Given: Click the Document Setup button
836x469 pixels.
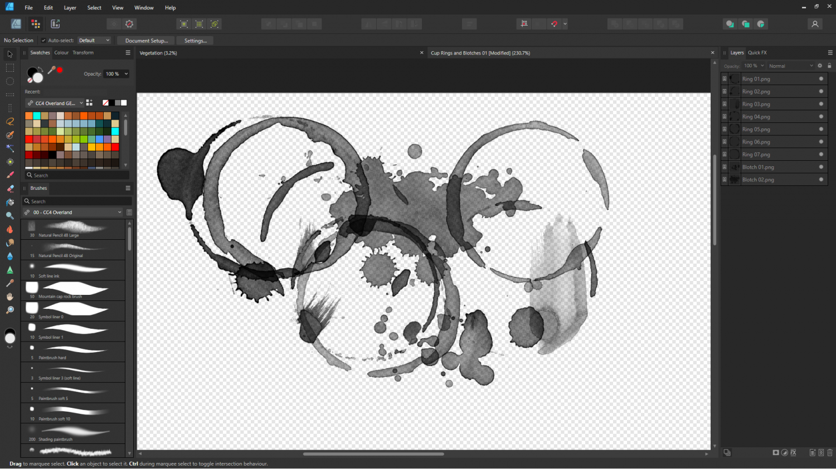Looking at the screenshot, I should tap(146, 41).
